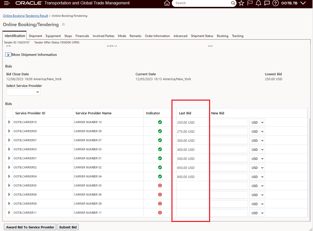Open OOTB.TB user menu

(294, 3)
